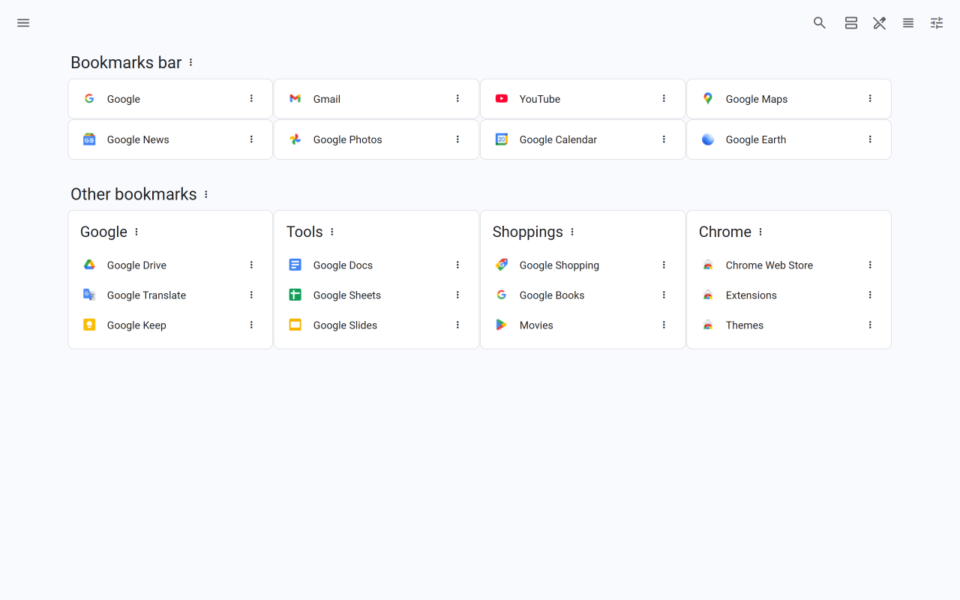The image size is (960, 600).
Task: Open more options for Google Keep bookmark
Action: tap(251, 325)
